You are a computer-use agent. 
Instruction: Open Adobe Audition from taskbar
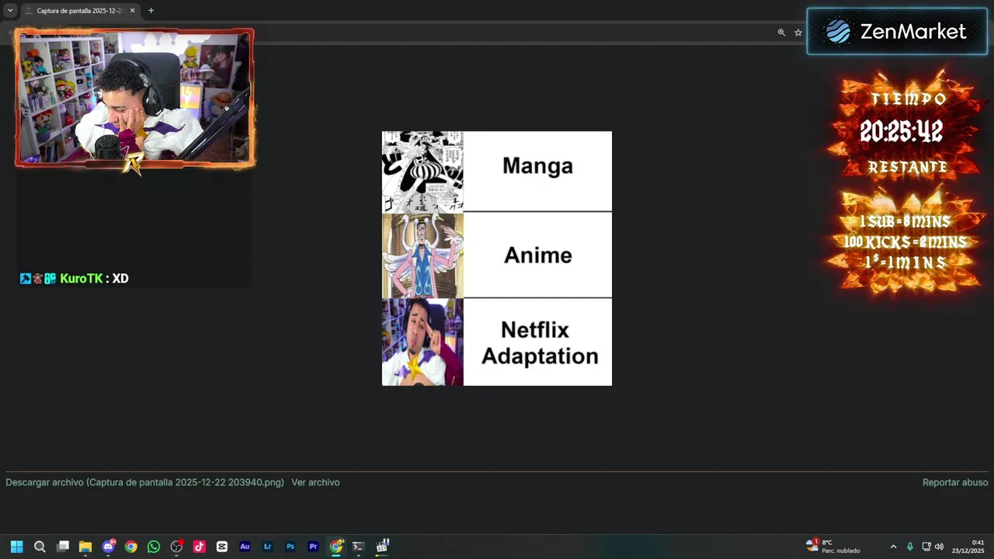[x=245, y=547]
